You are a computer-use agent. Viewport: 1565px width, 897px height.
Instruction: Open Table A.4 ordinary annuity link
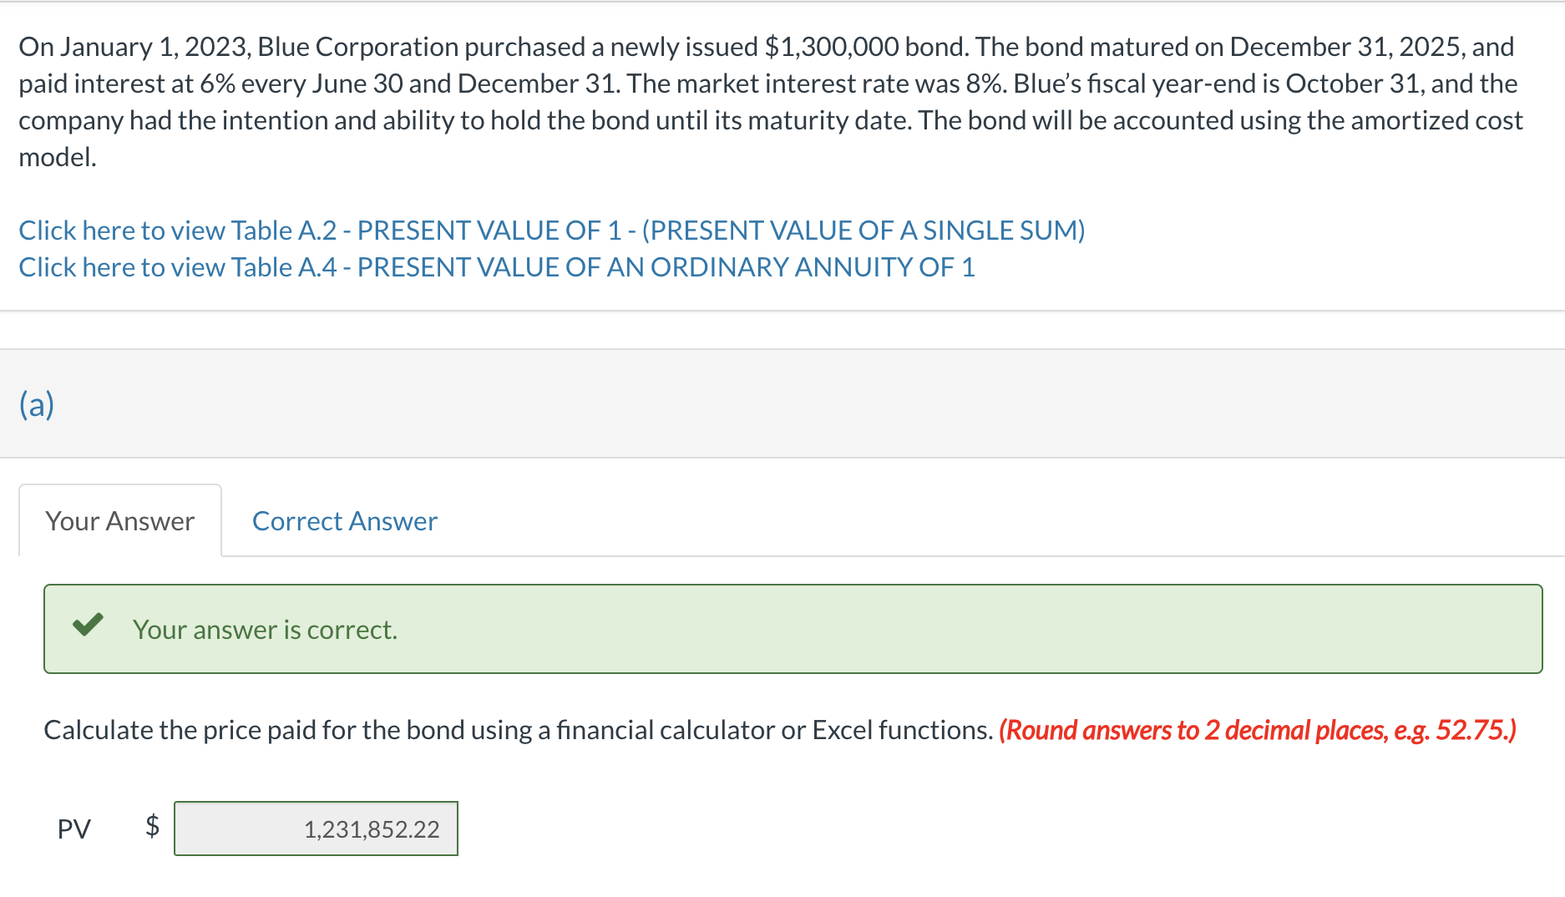pos(496,267)
